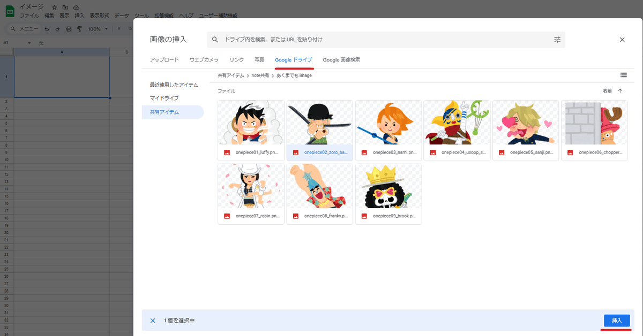
Task: Open search filter options slider icon
Action: coord(557,40)
